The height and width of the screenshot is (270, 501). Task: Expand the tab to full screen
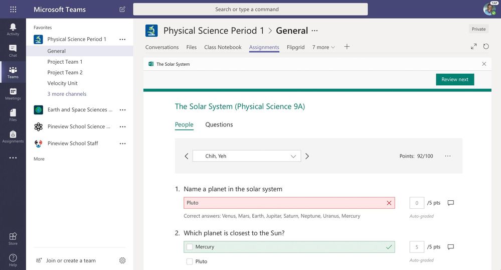click(473, 46)
